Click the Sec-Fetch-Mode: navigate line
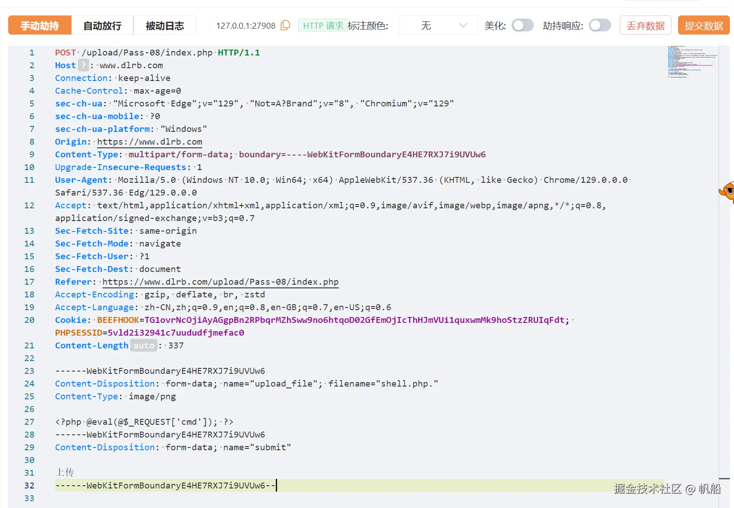 click(x=118, y=243)
